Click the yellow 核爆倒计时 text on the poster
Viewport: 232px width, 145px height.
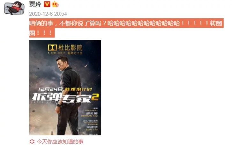[x=79, y=89]
